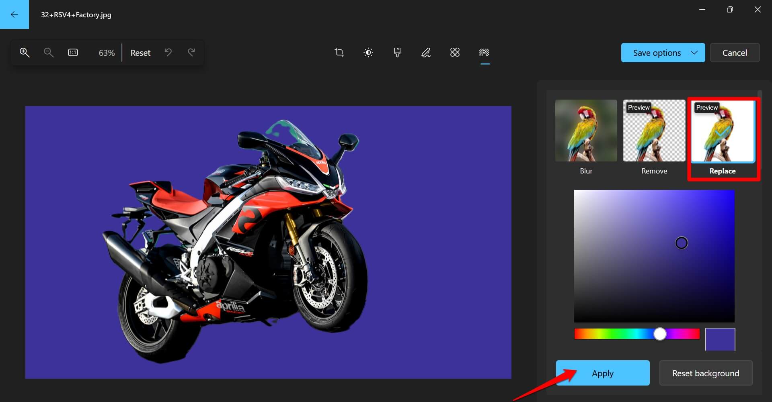Reset all edits with Reset
Viewport: 772px width, 402px height.
point(140,53)
